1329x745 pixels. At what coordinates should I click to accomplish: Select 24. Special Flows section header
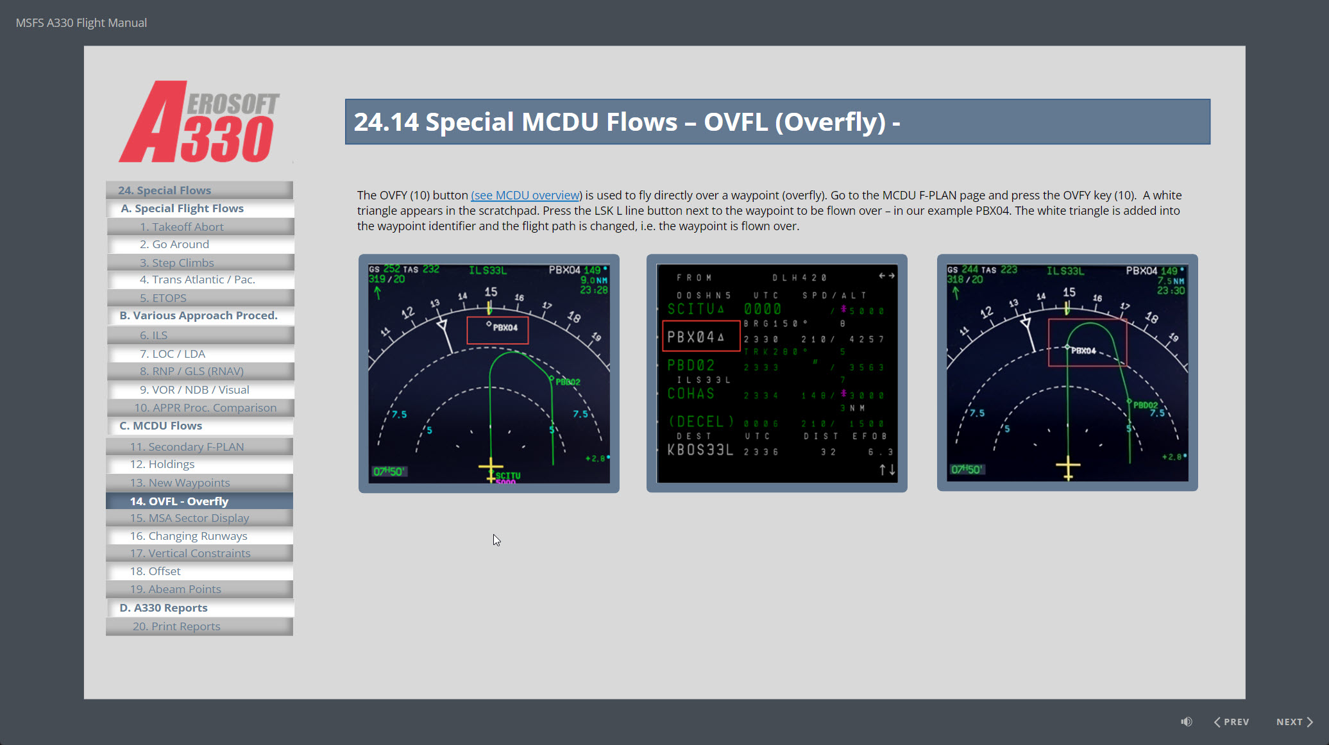164,190
